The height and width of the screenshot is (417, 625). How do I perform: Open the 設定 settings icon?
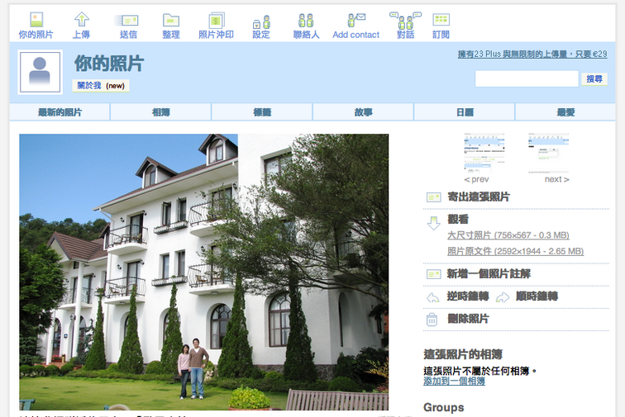(x=261, y=22)
